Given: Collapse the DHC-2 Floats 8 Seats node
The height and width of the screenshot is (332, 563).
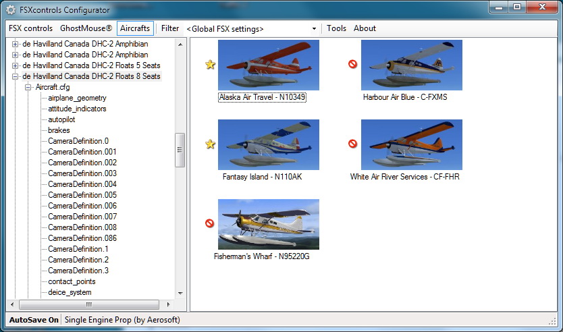Looking at the screenshot, I should pos(15,76).
